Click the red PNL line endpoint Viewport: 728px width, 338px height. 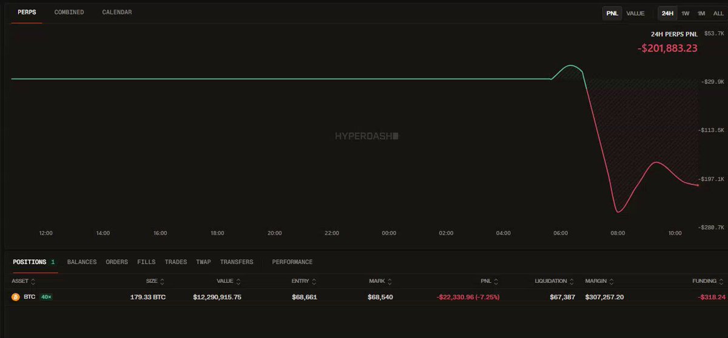click(698, 185)
